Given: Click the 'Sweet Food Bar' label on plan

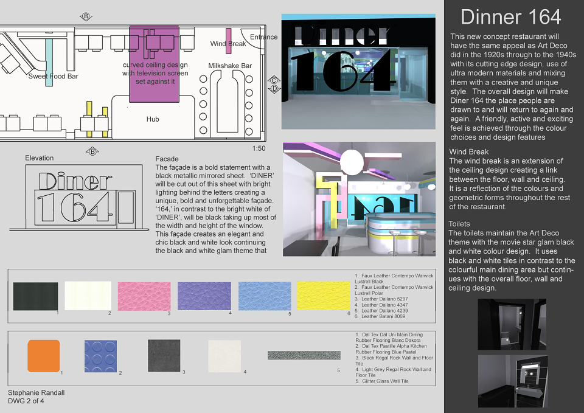Looking at the screenshot, I should [x=54, y=77].
